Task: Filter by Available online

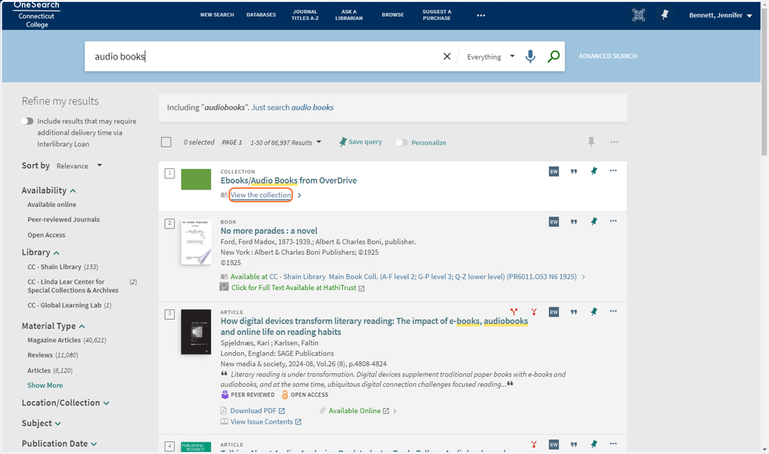Action: pyautogui.click(x=52, y=205)
